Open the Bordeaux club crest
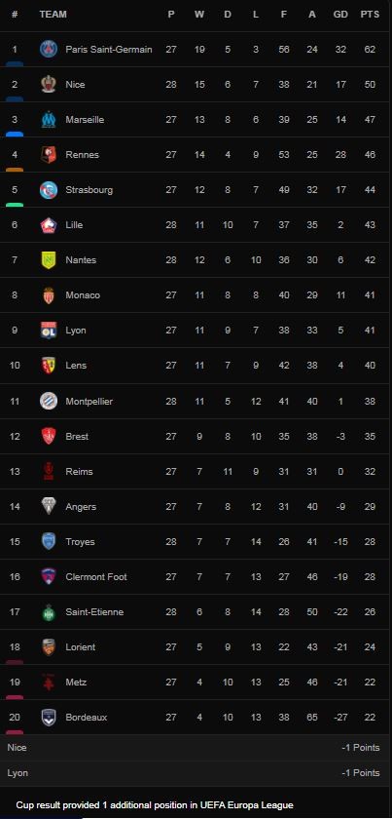Image resolution: width=392 pixels, height=819 pixels. click(49, 718)
